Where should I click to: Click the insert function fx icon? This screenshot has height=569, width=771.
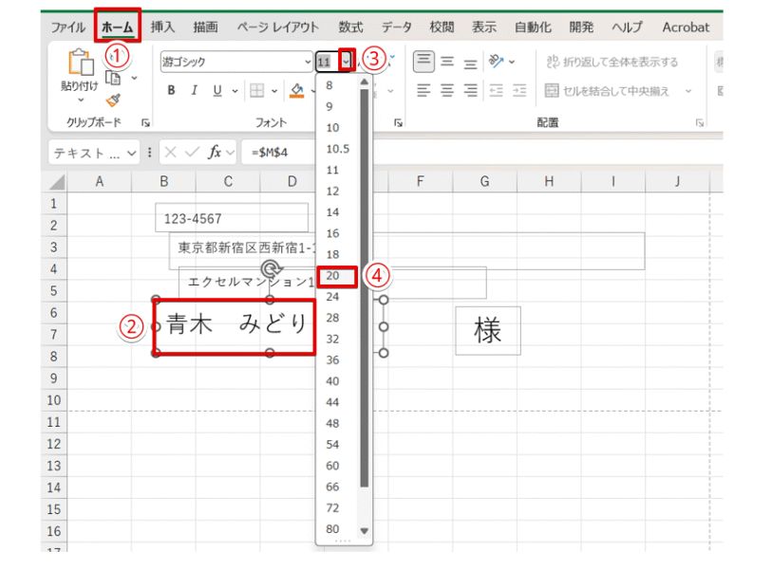click(x=216, y=152)
